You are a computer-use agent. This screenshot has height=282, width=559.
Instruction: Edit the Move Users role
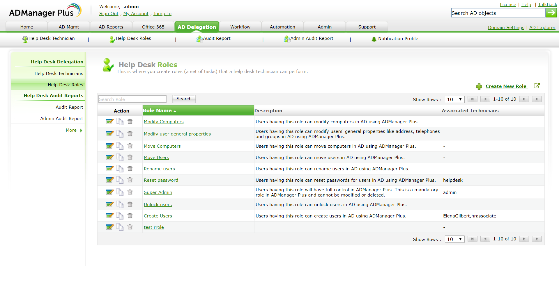(x=109, y=157)
